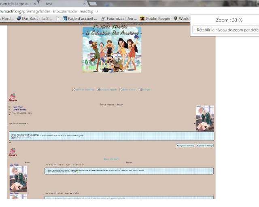259x207 pixels.
Task: Click the 'Zoom : 33 %' label
Action: pos(229,20)
